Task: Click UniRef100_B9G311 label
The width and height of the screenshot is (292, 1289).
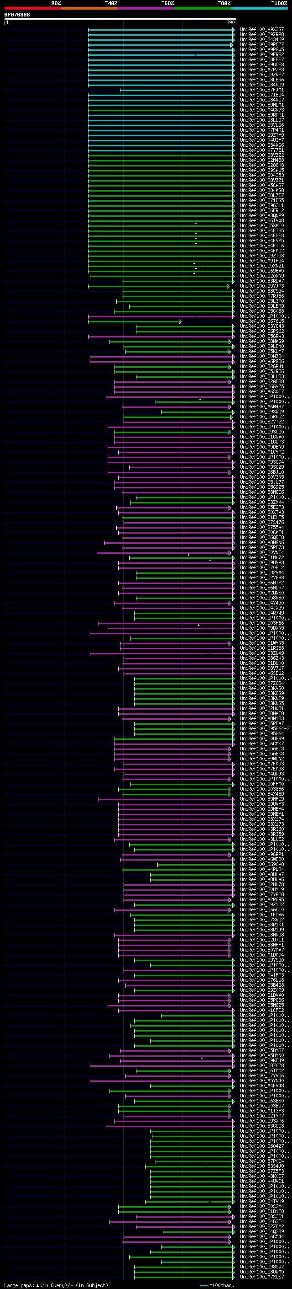Action: click(262, 205)
